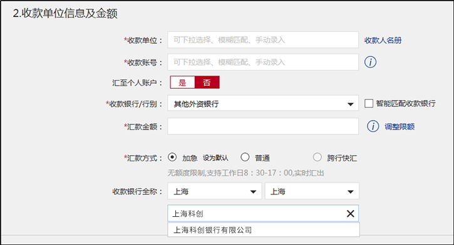Viewport: 454px width, 245px height.
Task: Open the 调整限额 link
Action: click(400, 126)
